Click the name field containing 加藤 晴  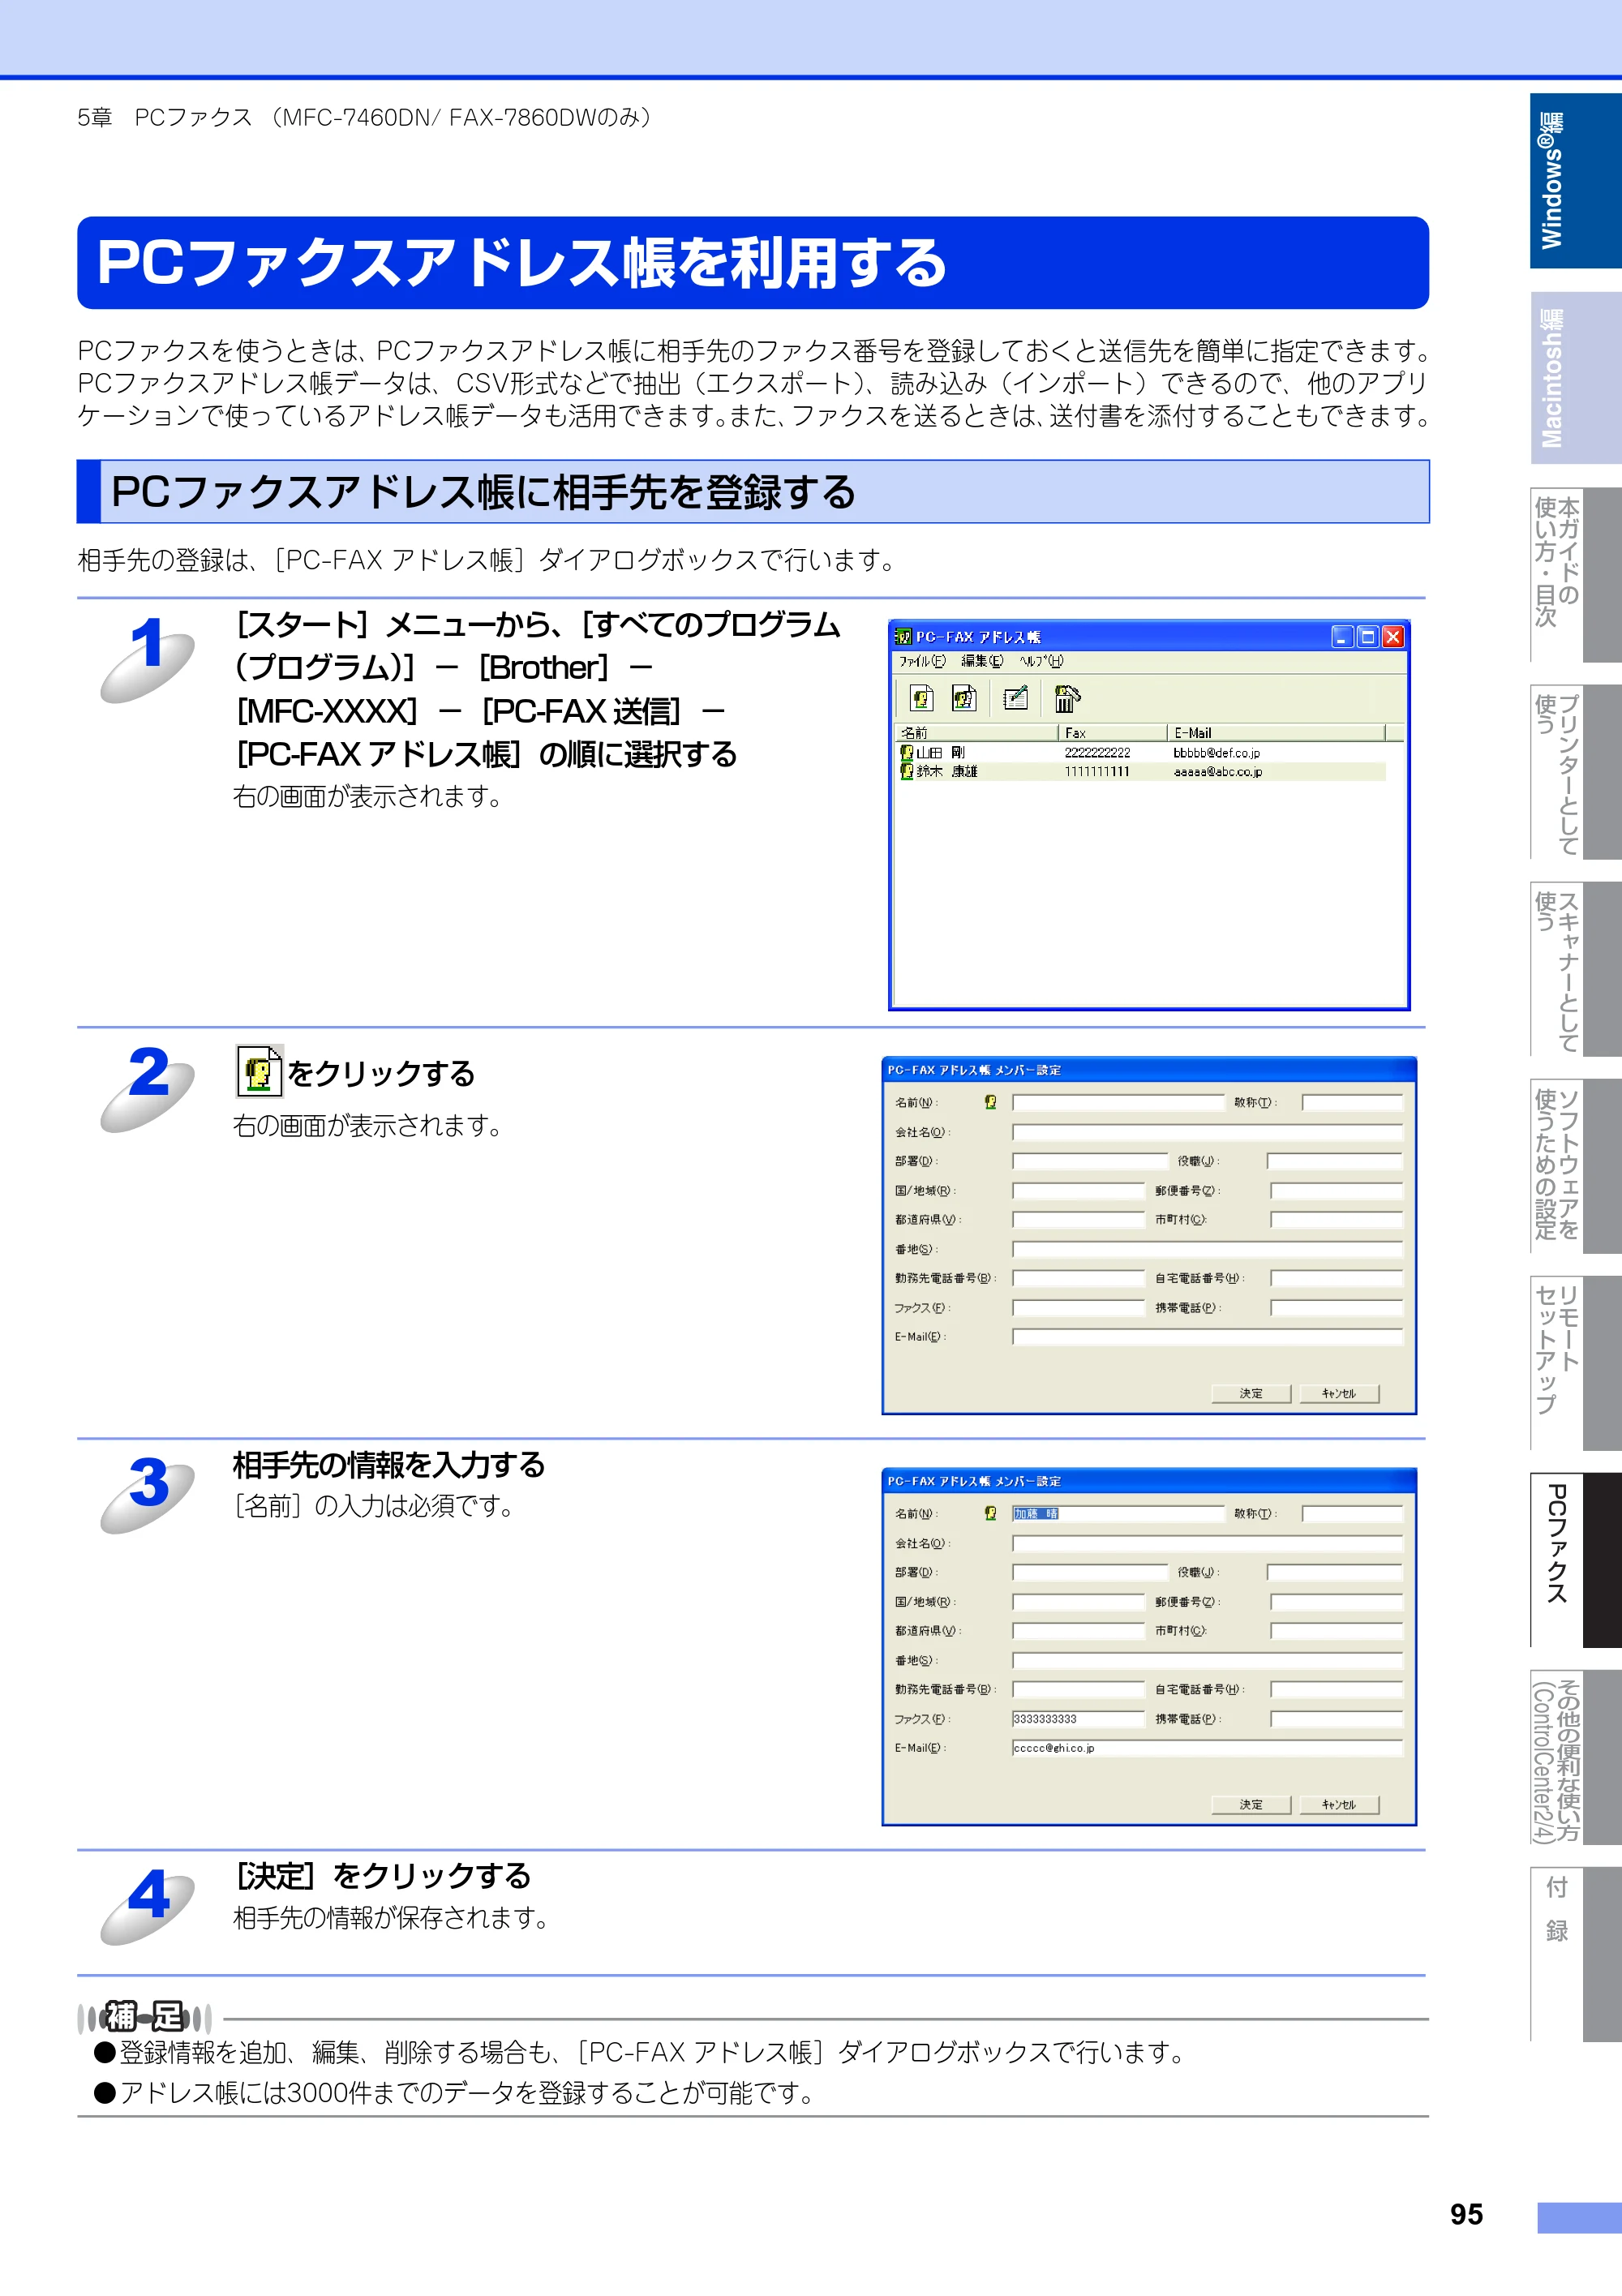click(x=1118, y=1513)
